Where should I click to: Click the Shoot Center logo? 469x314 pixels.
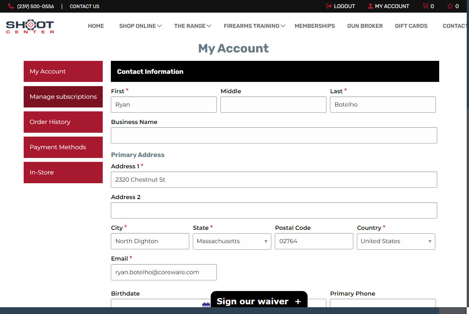point(30,26)
